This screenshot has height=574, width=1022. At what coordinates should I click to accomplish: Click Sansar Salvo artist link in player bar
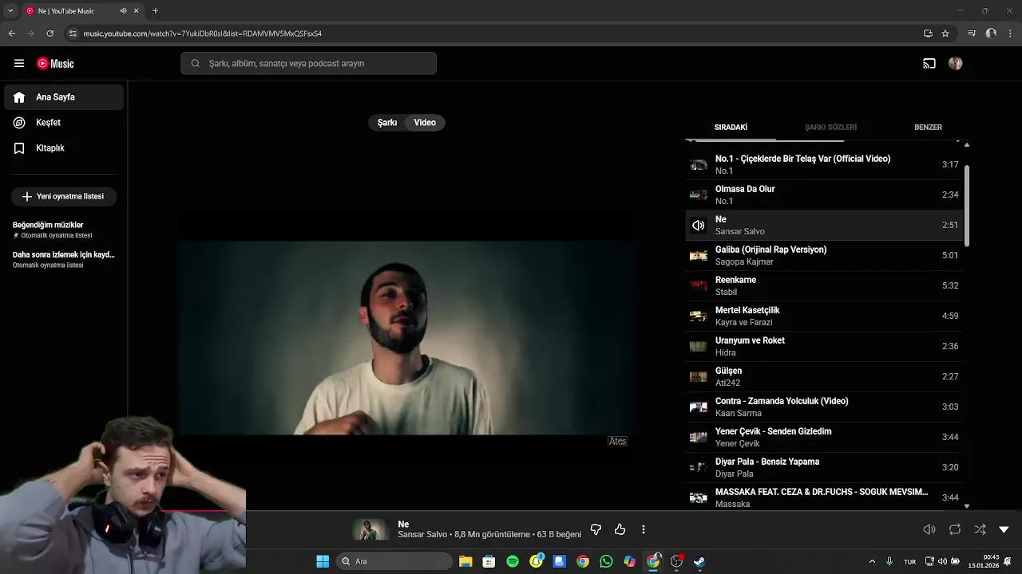422,535
